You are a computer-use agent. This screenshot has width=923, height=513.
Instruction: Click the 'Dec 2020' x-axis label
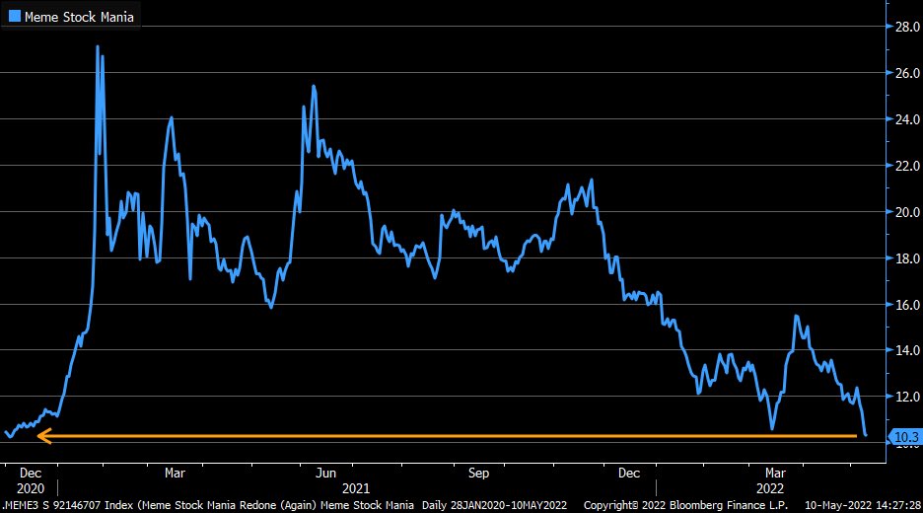pyautogui.click(x=31, y=480)
